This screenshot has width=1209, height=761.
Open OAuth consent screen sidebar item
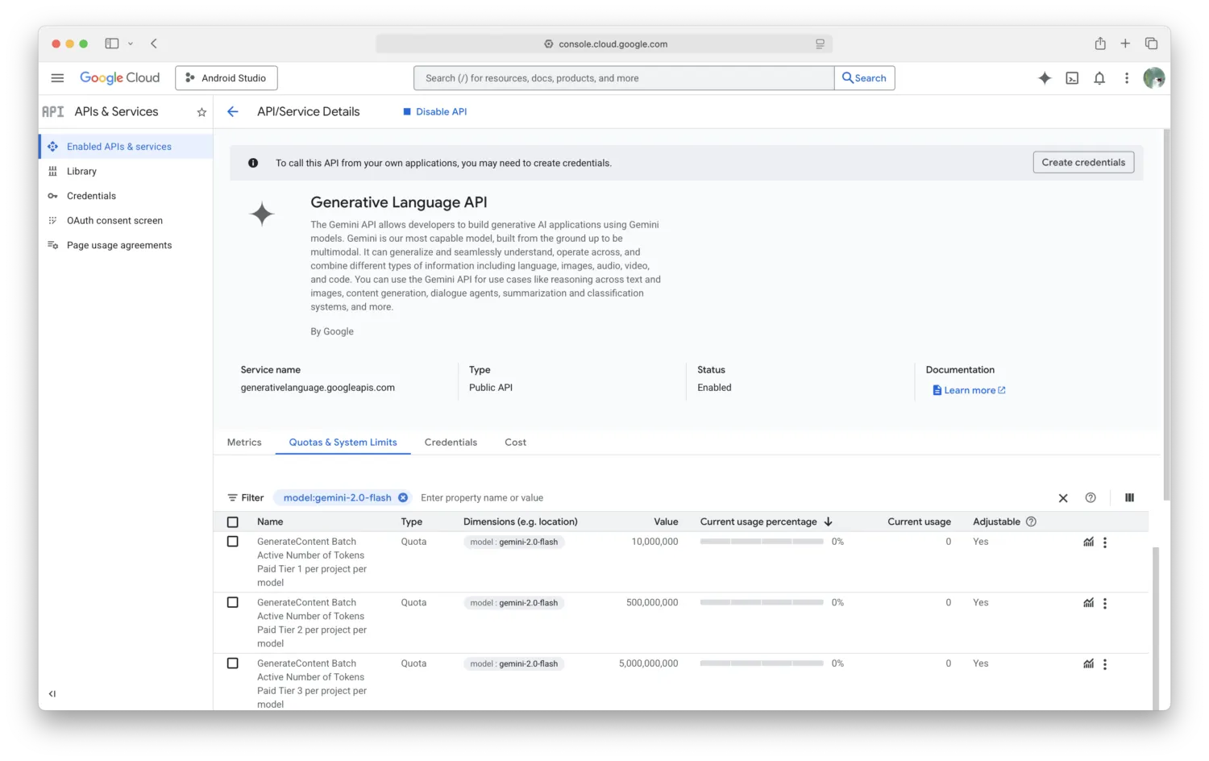[x=115, y=220]
